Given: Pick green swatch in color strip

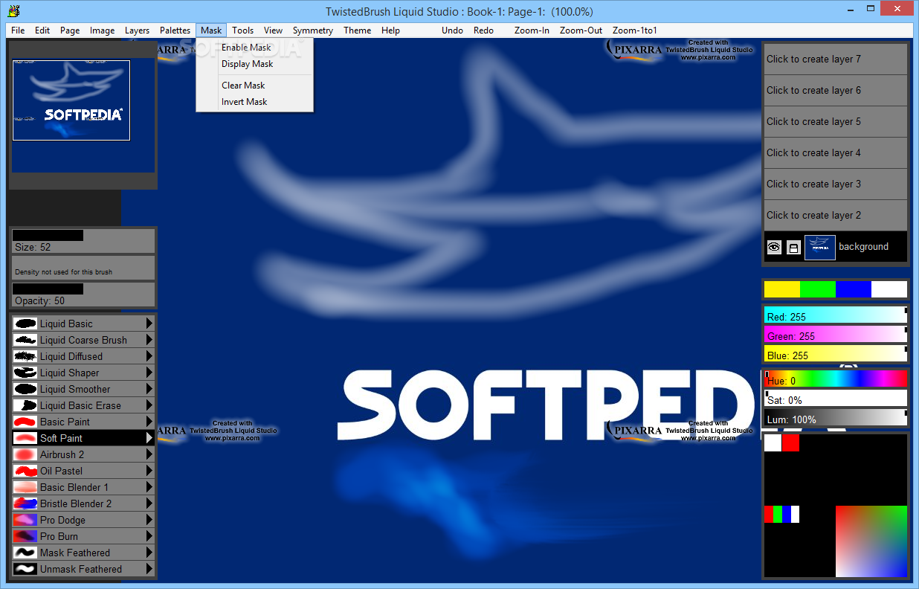Looking at the screenshot, I should click(x=818, y=289).
